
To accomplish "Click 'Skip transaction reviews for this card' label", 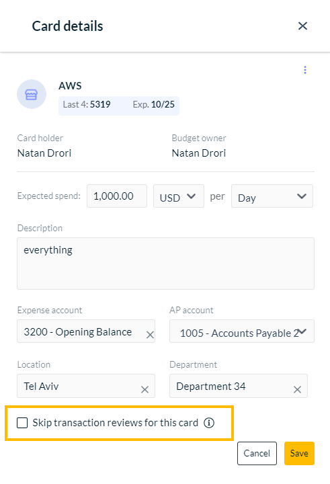I will coord(116,423).
